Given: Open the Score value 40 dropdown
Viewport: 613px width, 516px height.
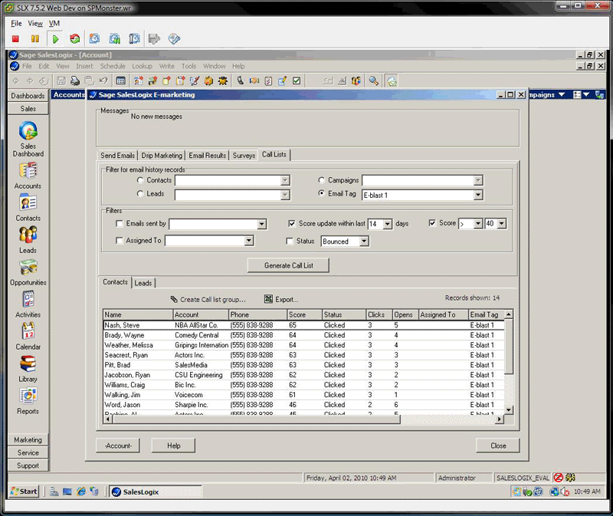Looking at the screenshot, I should (x=502, y=223).
